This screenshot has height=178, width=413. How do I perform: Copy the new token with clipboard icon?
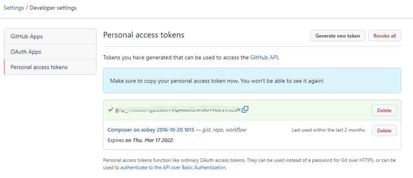coord(245,109)
